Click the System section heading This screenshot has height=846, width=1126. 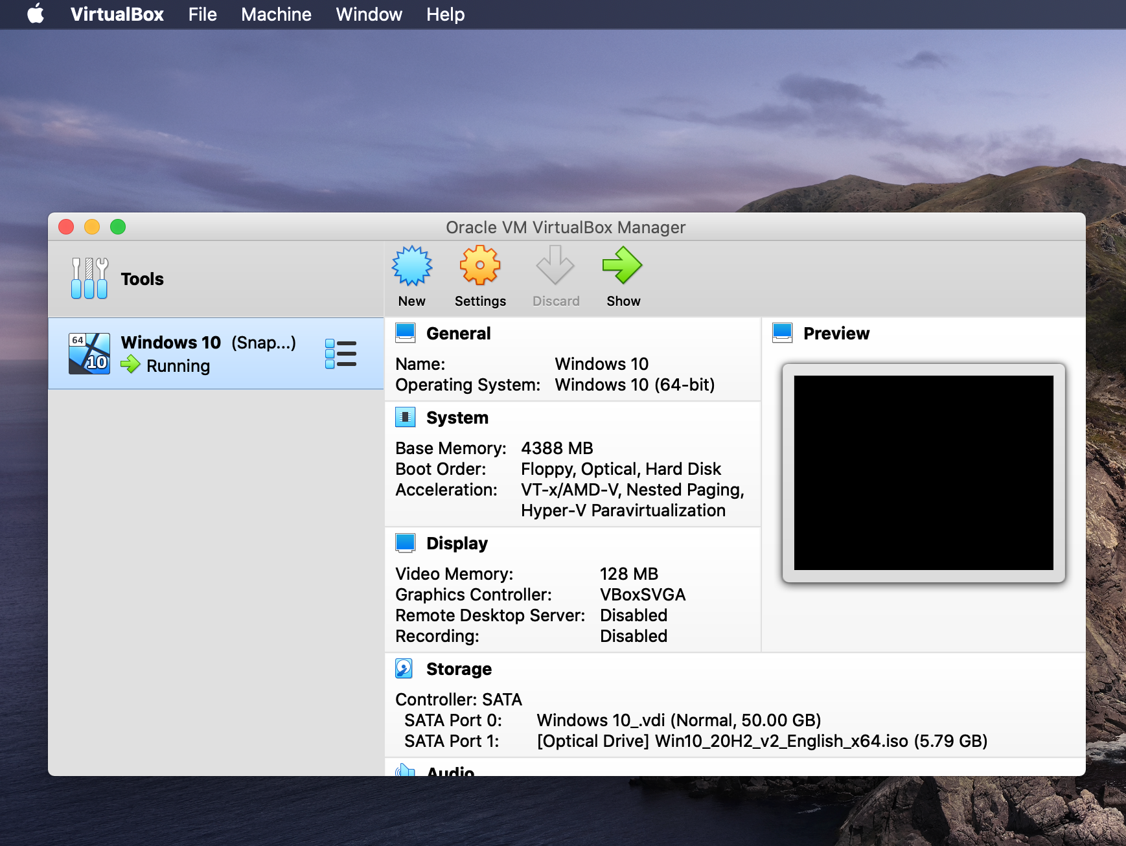point(457,418)
